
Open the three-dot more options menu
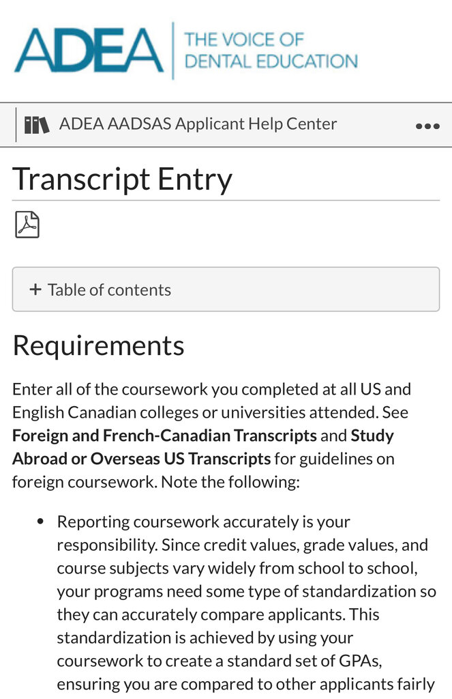coord(427,126)
